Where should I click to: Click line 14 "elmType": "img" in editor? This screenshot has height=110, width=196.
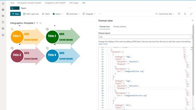123,57
